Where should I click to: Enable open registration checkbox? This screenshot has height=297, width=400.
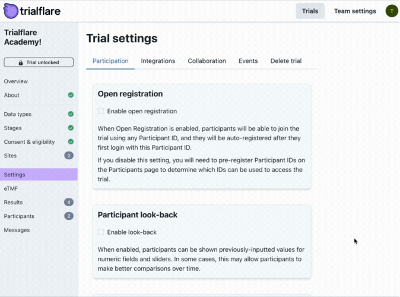pyautogui.click(x=101, y=111)
